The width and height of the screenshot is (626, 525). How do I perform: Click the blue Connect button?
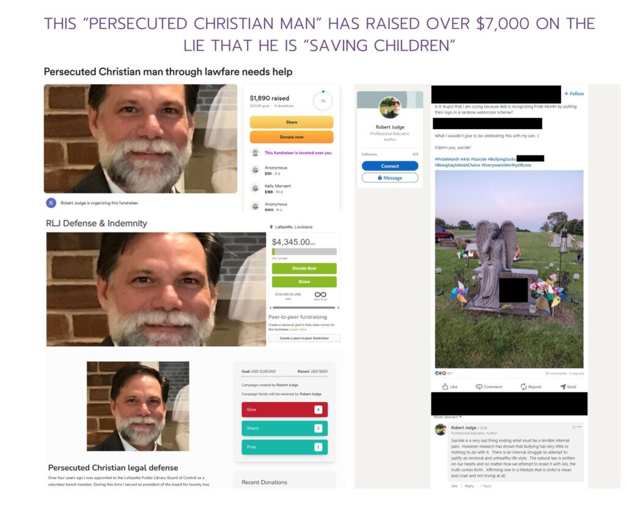click(x=389, y=166)
